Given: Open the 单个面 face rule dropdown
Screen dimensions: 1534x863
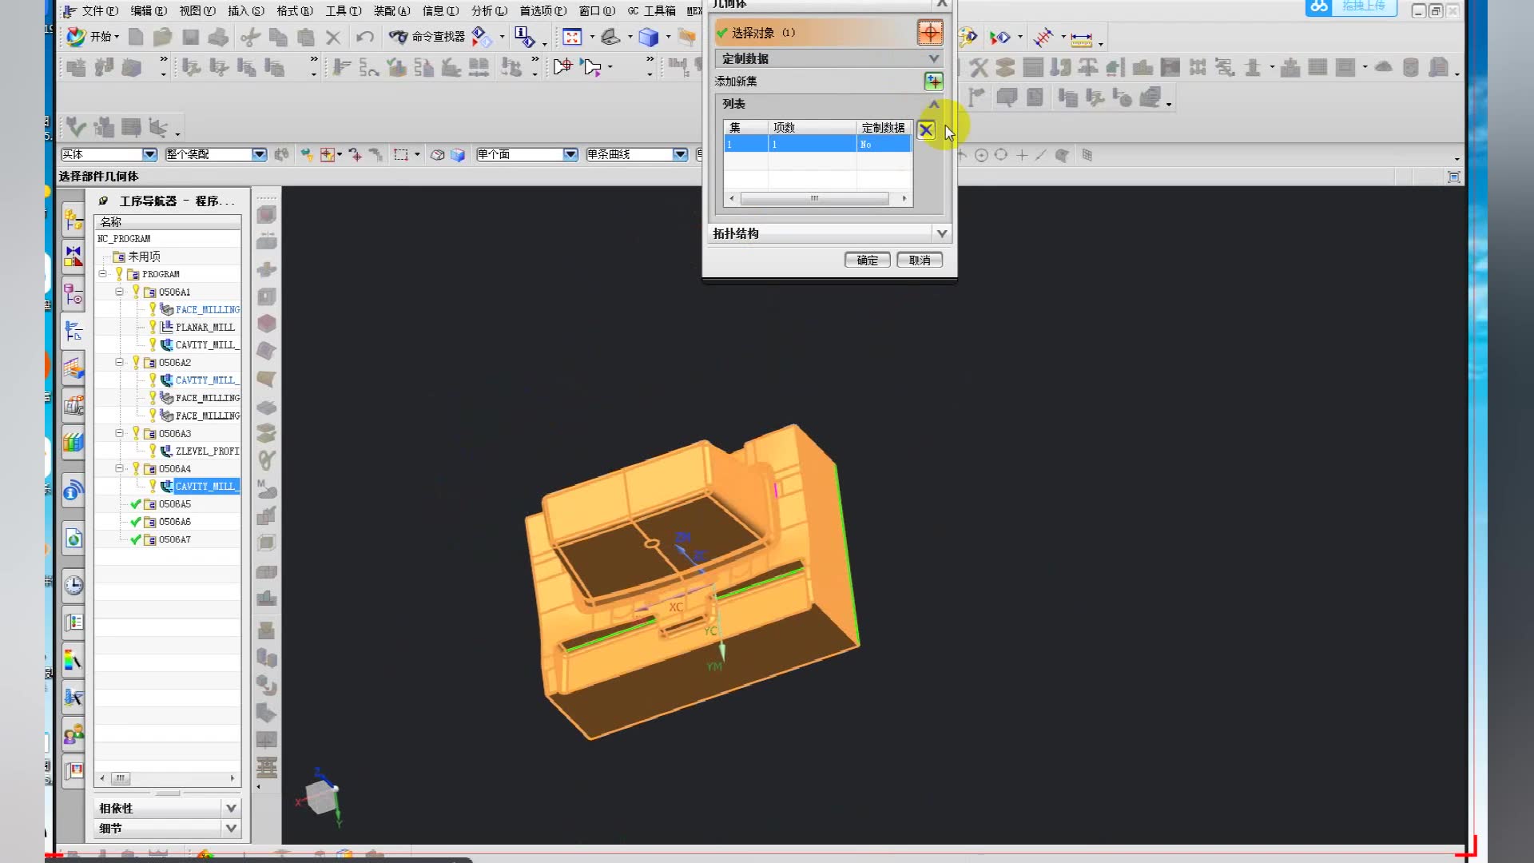Looking at the screenshot, I should (570, 154).
